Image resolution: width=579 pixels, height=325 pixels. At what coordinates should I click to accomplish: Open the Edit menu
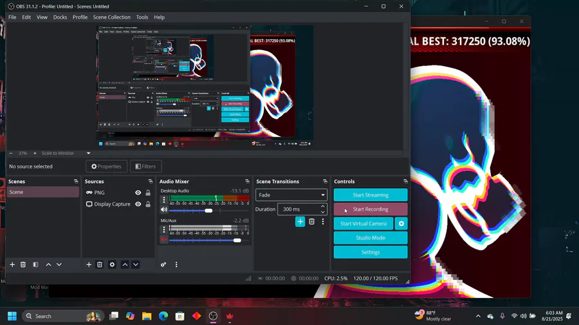pos(26,17)
